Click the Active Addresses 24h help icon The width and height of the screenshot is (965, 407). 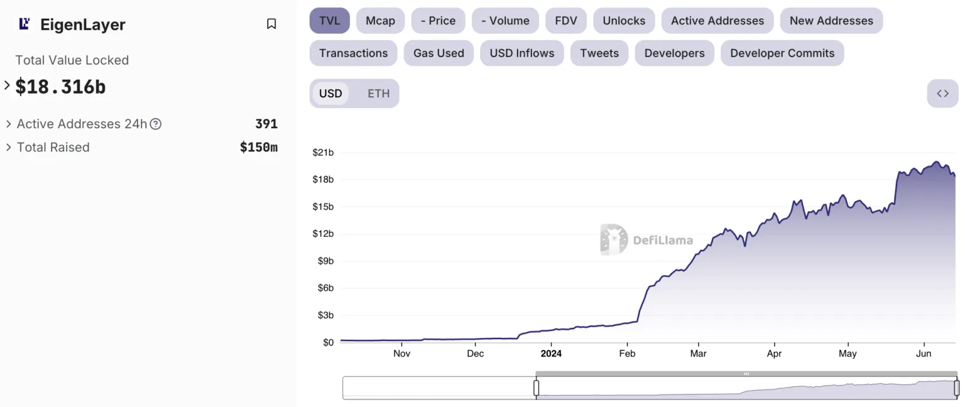coord(156,124)
